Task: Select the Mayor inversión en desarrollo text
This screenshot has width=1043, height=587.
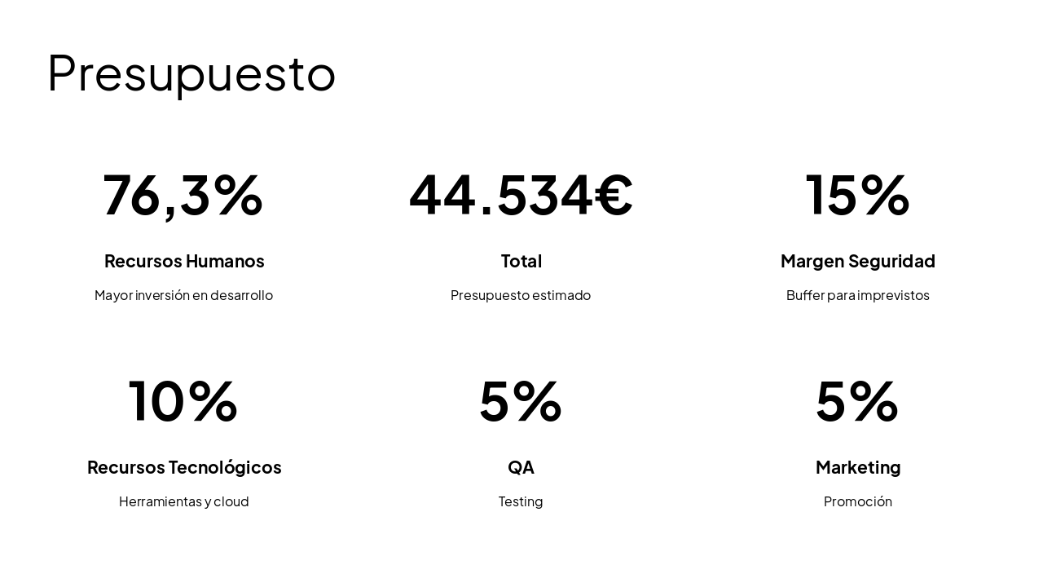Action: click(183, 295)
